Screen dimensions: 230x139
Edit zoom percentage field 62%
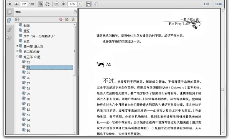click(x=72, y=4)
